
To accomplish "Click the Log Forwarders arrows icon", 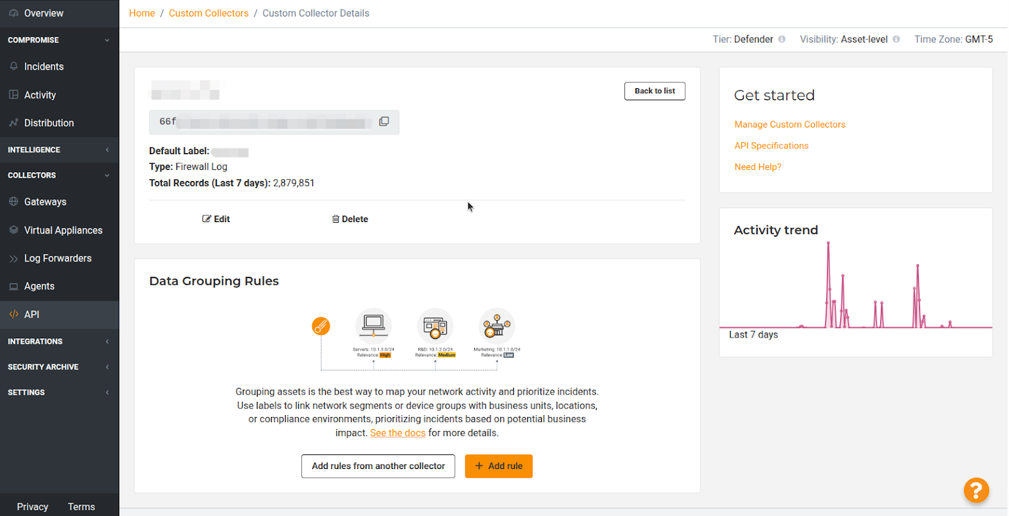I will pos(14,258).
